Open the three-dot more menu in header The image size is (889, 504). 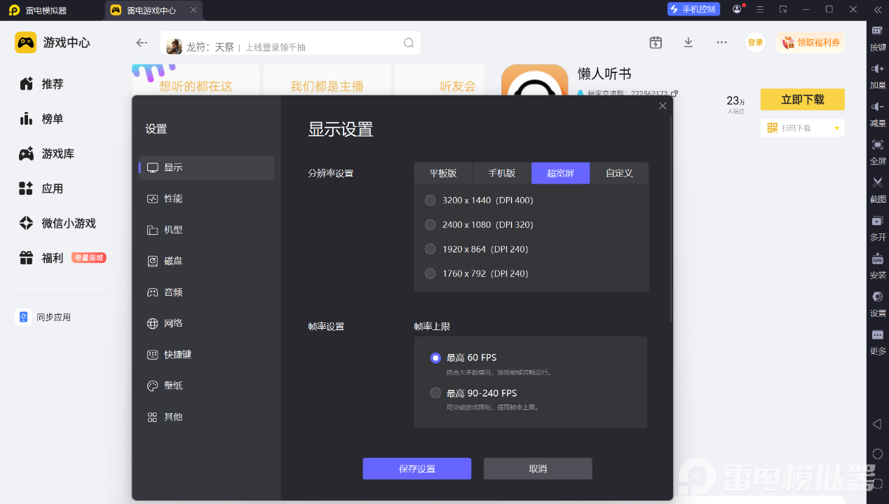pyautogui.click(x=721, y=43)
